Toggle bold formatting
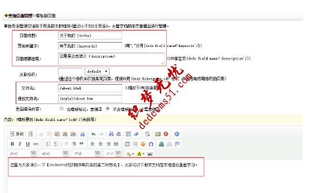 pos(12,144)
